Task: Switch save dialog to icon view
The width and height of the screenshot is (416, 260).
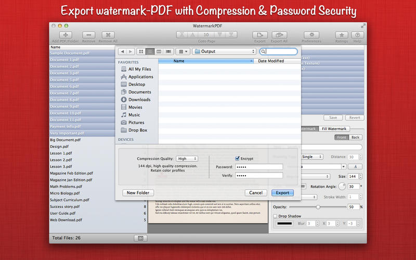Action: [x=141, y=51]
